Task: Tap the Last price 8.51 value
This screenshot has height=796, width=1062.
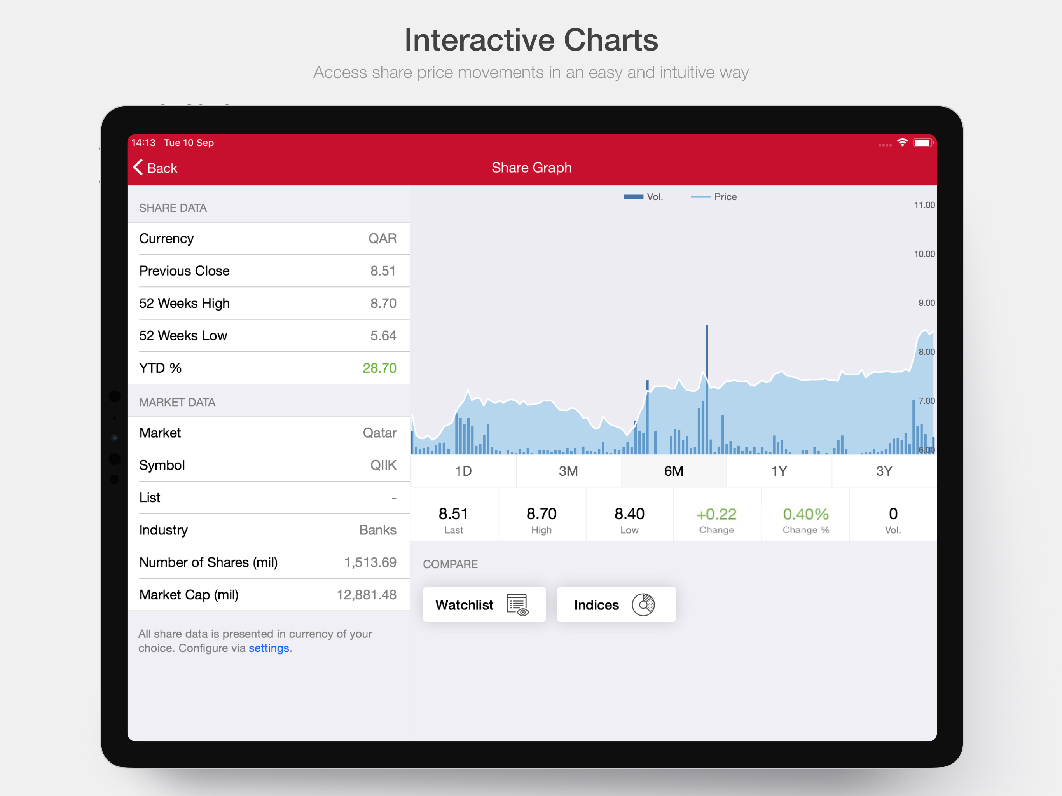Action: point(453,514)
